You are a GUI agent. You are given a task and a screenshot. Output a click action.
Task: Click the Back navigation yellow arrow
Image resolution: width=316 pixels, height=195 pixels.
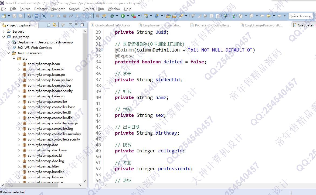pos(269,16)
